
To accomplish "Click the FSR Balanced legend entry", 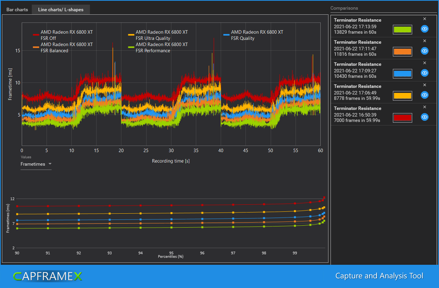I will (63, 48).
